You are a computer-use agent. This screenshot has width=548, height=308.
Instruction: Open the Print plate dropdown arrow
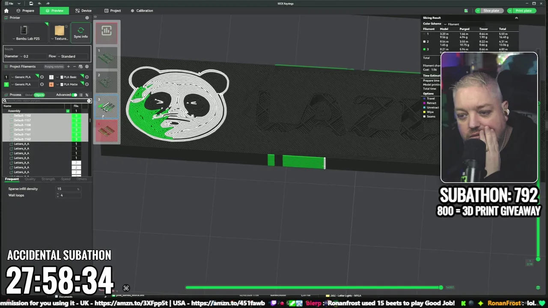[509, 11]
